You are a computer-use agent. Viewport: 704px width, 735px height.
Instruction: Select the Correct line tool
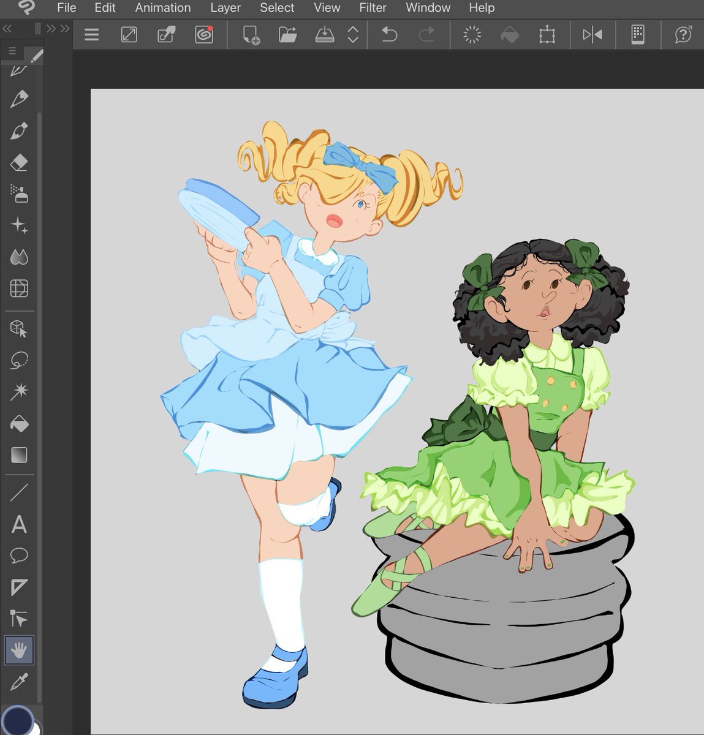tap(19, 619)
